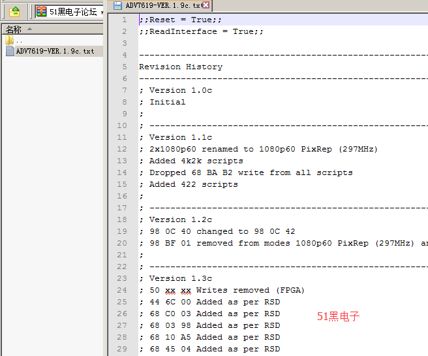The width and height of the screenshot is (428, 356).
Task: Click the '68 10 A5 Added as per RSD' line
Action: pyautogui.click(x=209, y=337)
